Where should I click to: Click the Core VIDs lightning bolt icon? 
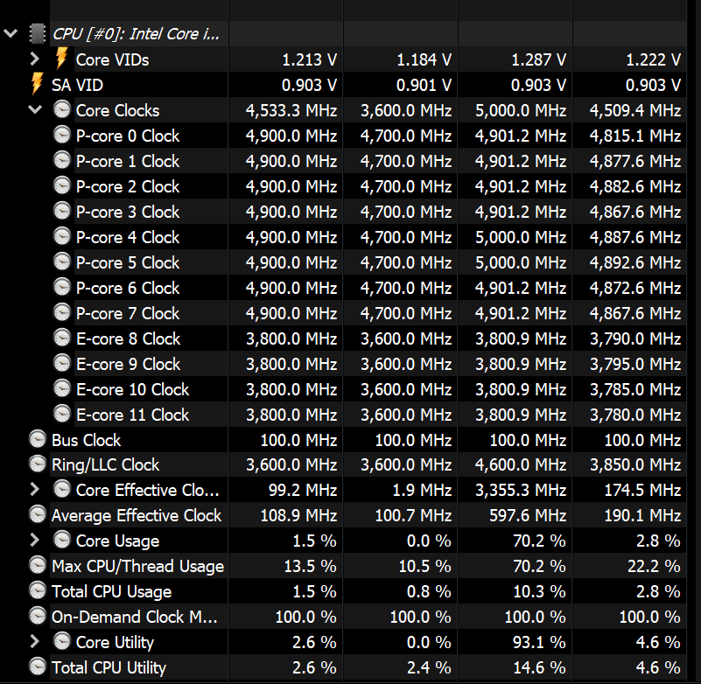(x=61, y=59)
